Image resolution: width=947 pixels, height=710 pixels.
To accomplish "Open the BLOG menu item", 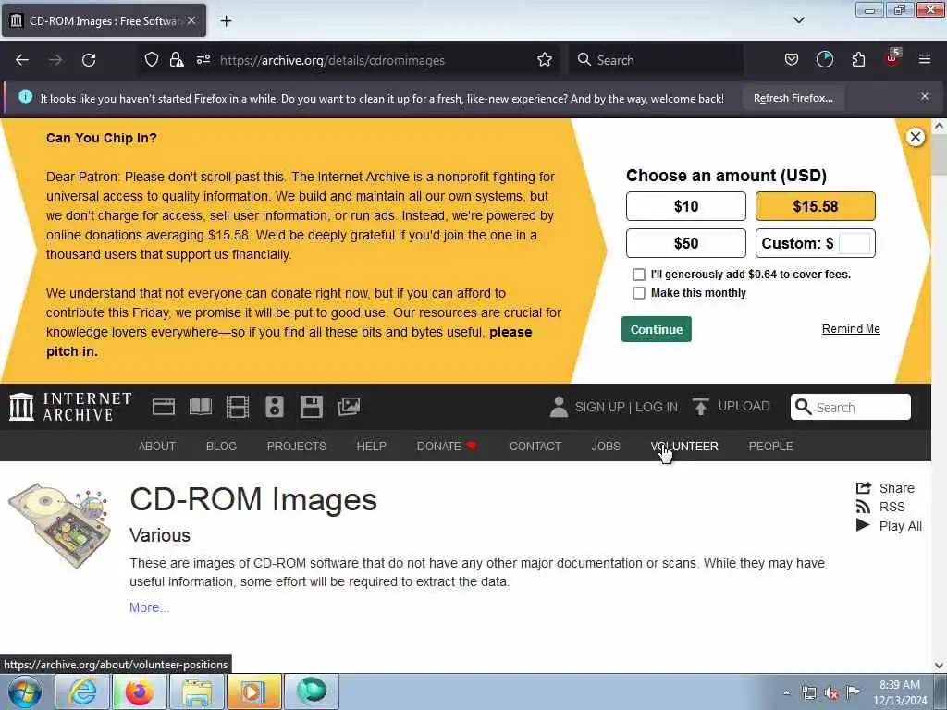I will tap(221, 447).
